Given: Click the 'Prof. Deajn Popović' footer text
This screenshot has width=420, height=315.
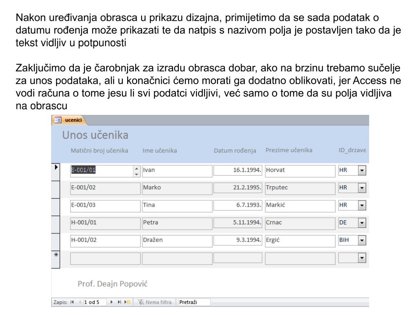Looking at the screenshot, I should click(x=112, y=284).
